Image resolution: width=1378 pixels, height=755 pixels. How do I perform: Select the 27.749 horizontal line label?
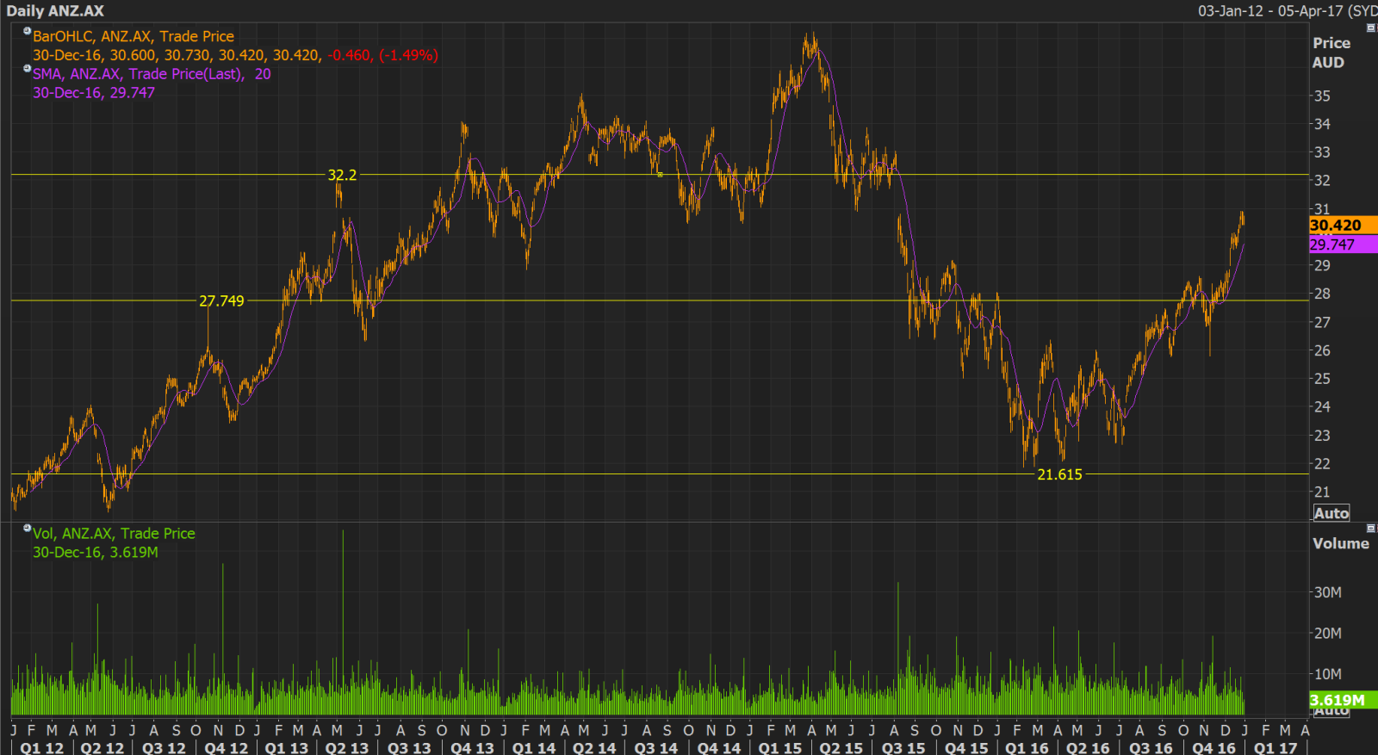pos(221,300)
